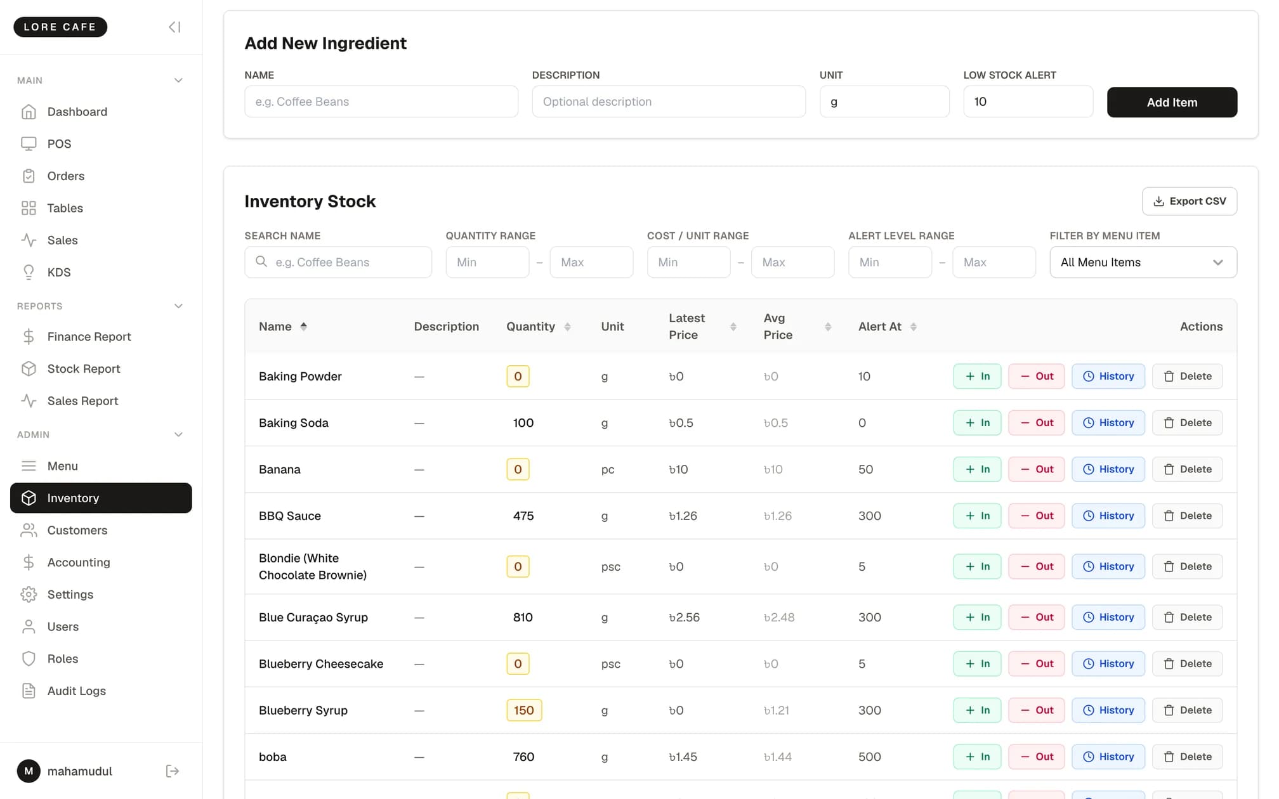Click the Accounting dollar icon
1279x799 pixels.
(29, 562)
